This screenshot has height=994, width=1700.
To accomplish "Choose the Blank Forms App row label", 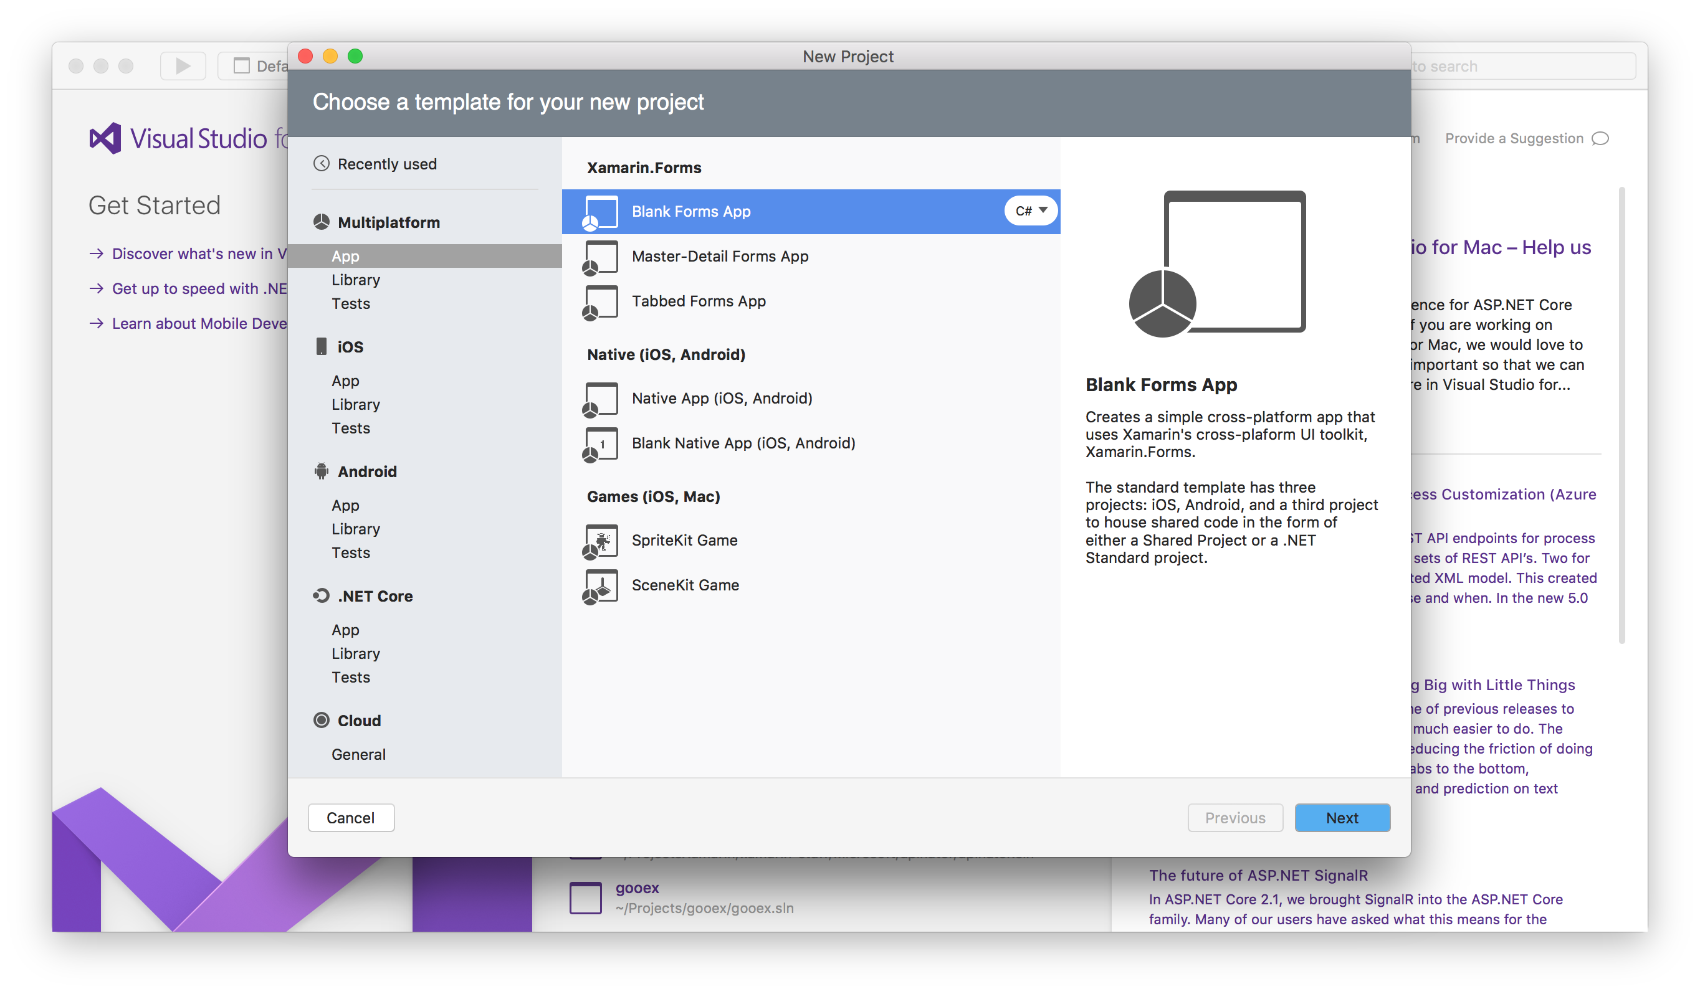I will [691, 212].
